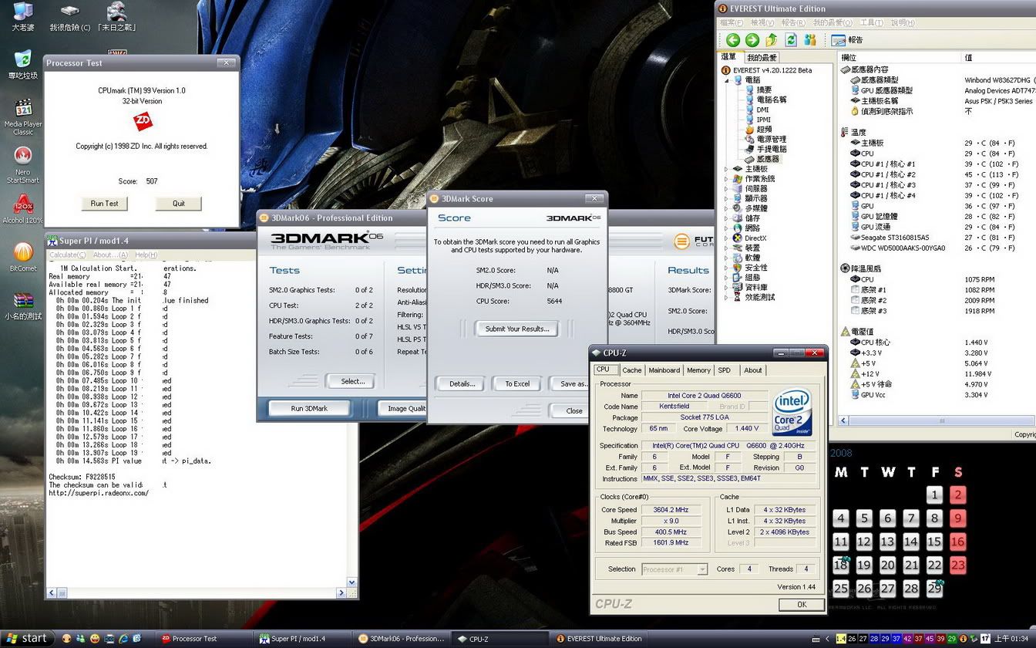Switch to EVEREST 我的最愛 favorites tab

(762, 57)
